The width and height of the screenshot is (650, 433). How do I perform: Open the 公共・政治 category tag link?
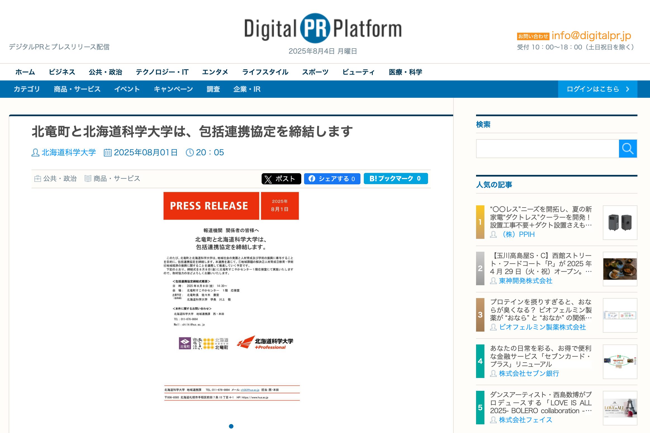[x=59, y=179]
